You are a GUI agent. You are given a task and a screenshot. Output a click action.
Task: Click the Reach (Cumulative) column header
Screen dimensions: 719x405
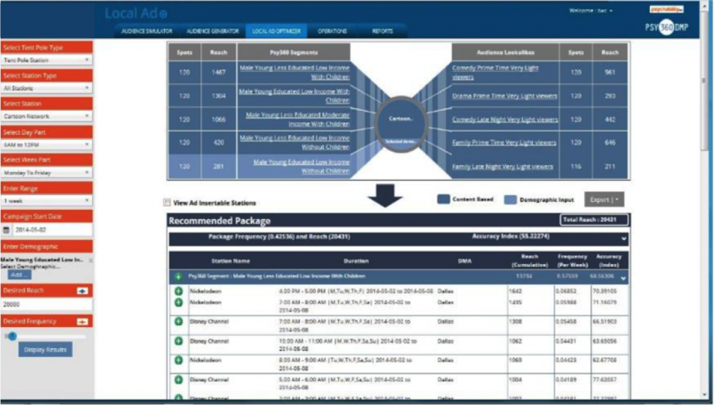pos(529,260)
